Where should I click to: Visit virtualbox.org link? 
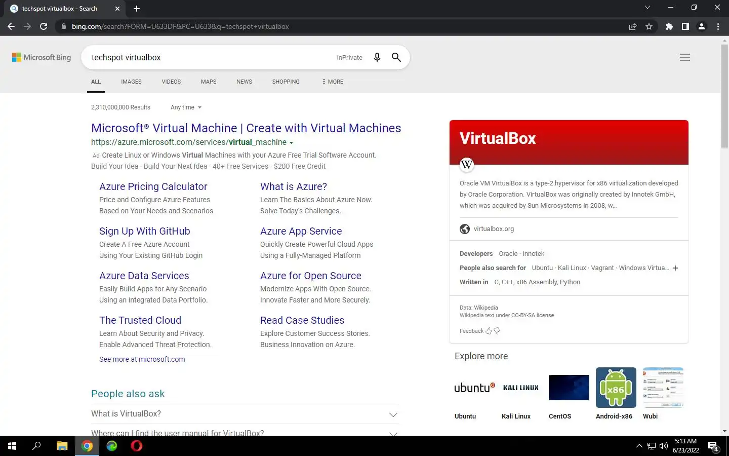pos(494,229)
